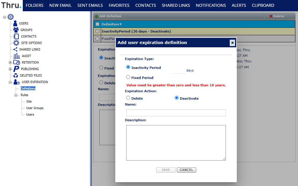Click the Shared Links share icon
The width and height of the screenshot is (298, 186).
coord(15,49)
